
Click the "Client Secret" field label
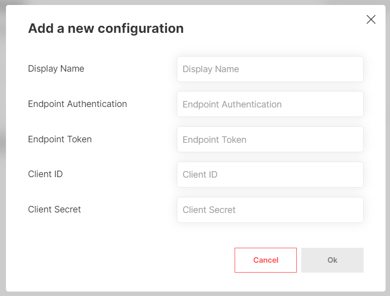54,209
